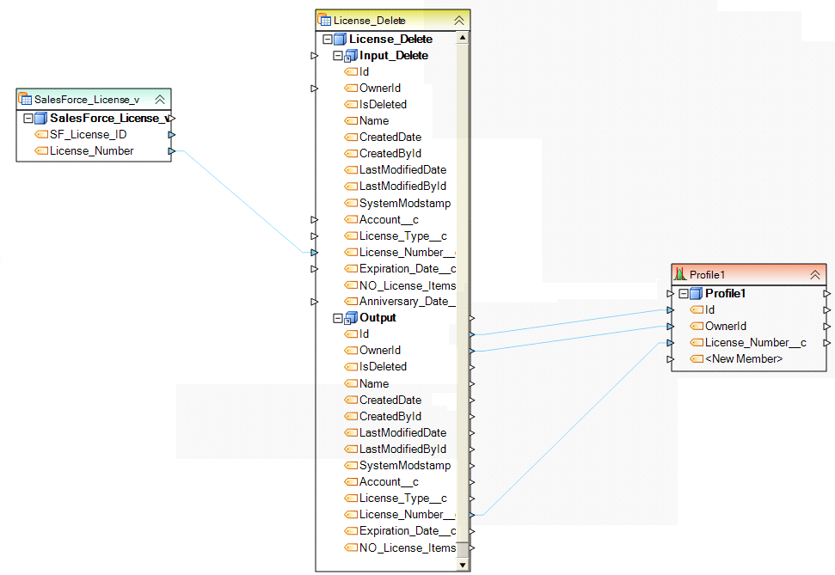Collapse the Profile1 root tree node
The image size is (835, 575).
click(684, 294)
